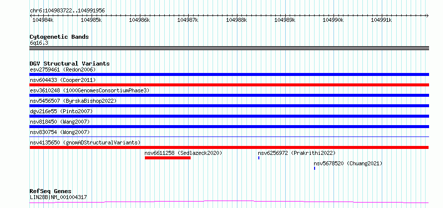Image resolution: width=443 pixels, height=208 pixels.
Task: Click the esv3610248 1000GenomesConsortiumPhase3 bar
Action: pyautogui.click(x=229, y=95)
